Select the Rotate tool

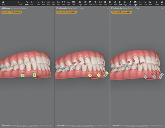27,3
